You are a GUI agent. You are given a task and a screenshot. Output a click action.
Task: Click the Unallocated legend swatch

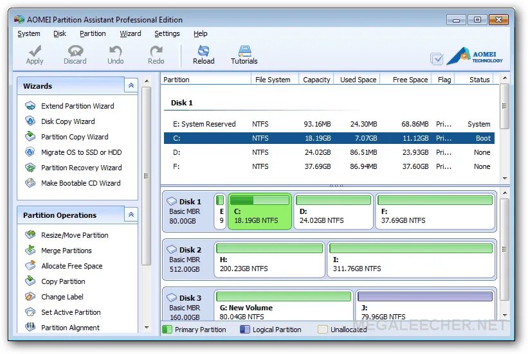(323, 330)
